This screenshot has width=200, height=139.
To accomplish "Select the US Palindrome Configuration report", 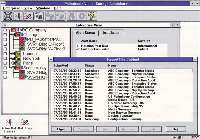I will pyautogui.click(x=122, y=97).
